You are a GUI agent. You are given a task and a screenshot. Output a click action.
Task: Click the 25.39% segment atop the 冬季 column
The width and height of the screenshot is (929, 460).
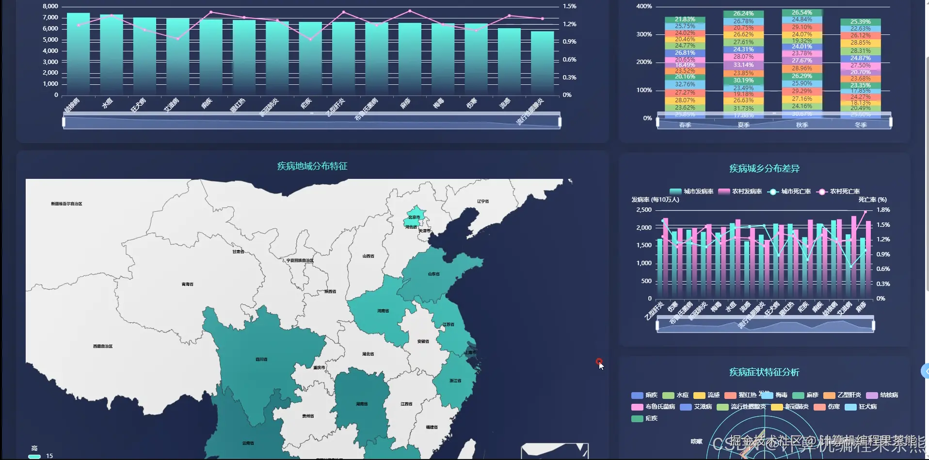pos(860,22)
